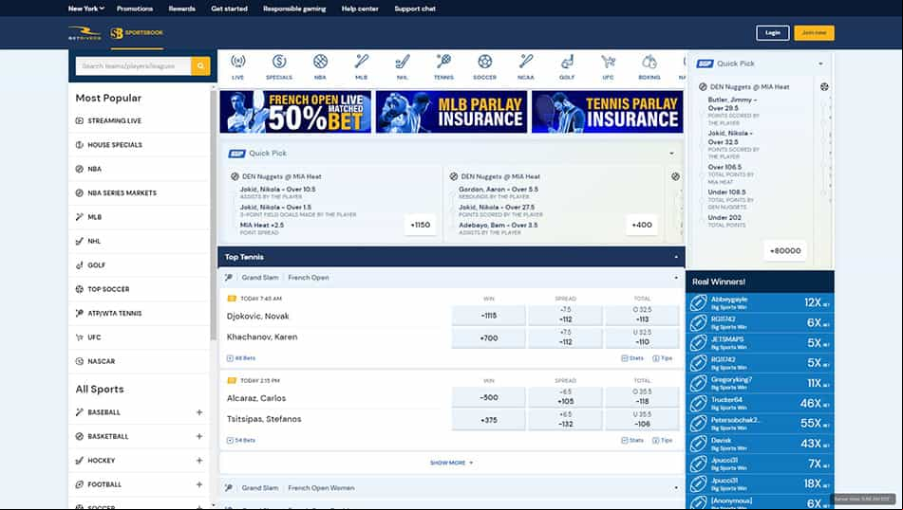
Task: Select the SOCCER ball icon
Action: pos(485,66)
